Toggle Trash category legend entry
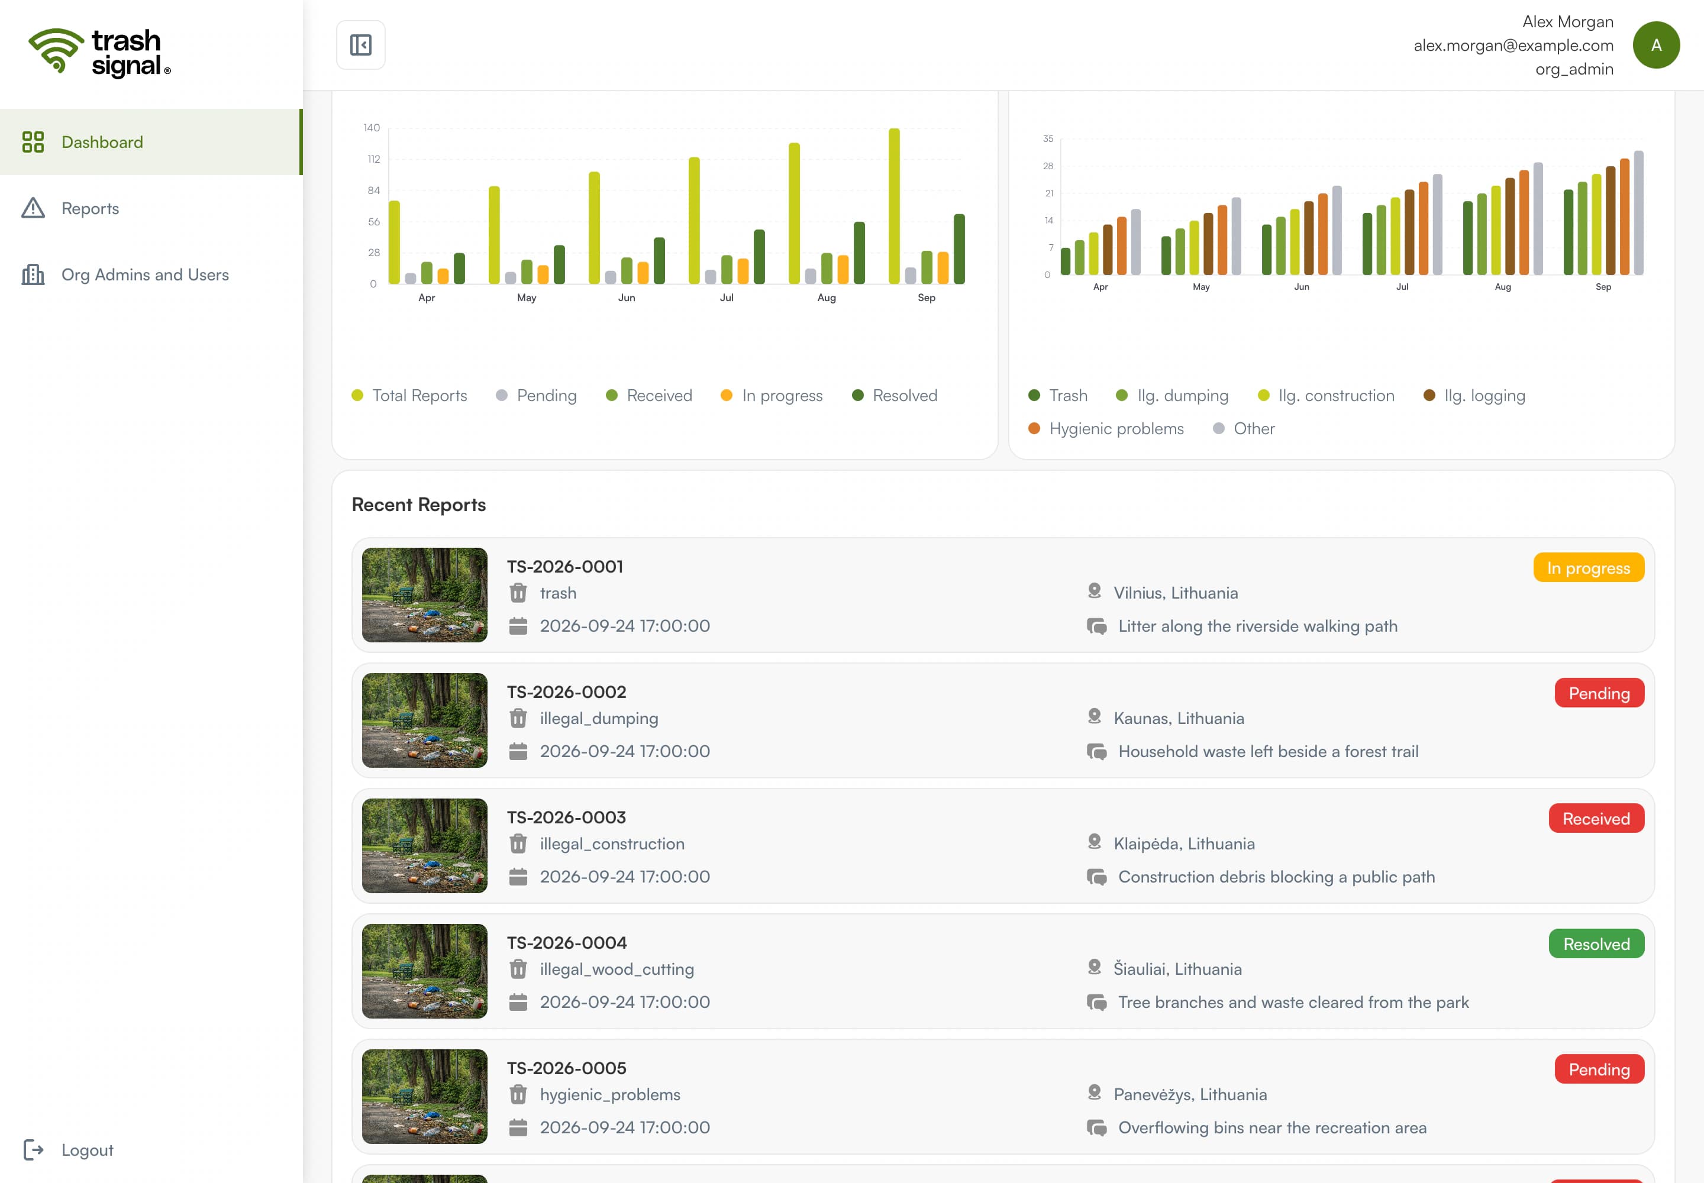This screenshot has width=1704, height=1183. coord(1058,395)
